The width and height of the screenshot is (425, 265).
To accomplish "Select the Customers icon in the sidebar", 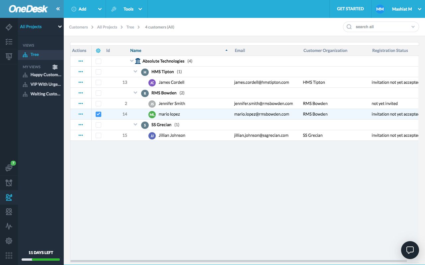I will click(9, 197).
